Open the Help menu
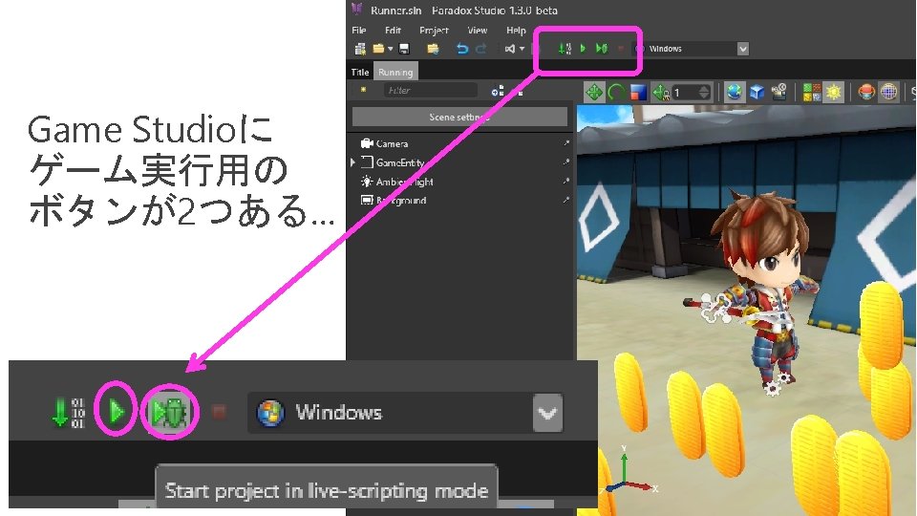The width and height of the screenshot is (917, 516). 516,31
